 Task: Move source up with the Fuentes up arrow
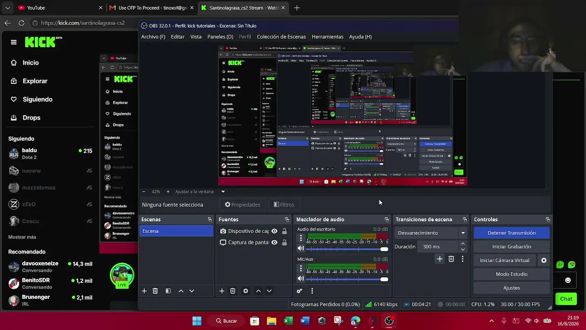click(x=258, y=291)
